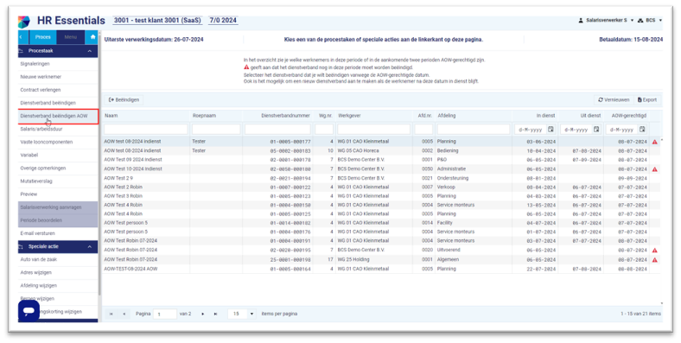681x343 pixels.
Task: Open Nieuwe werknemer process task
Action: (58, 77)
